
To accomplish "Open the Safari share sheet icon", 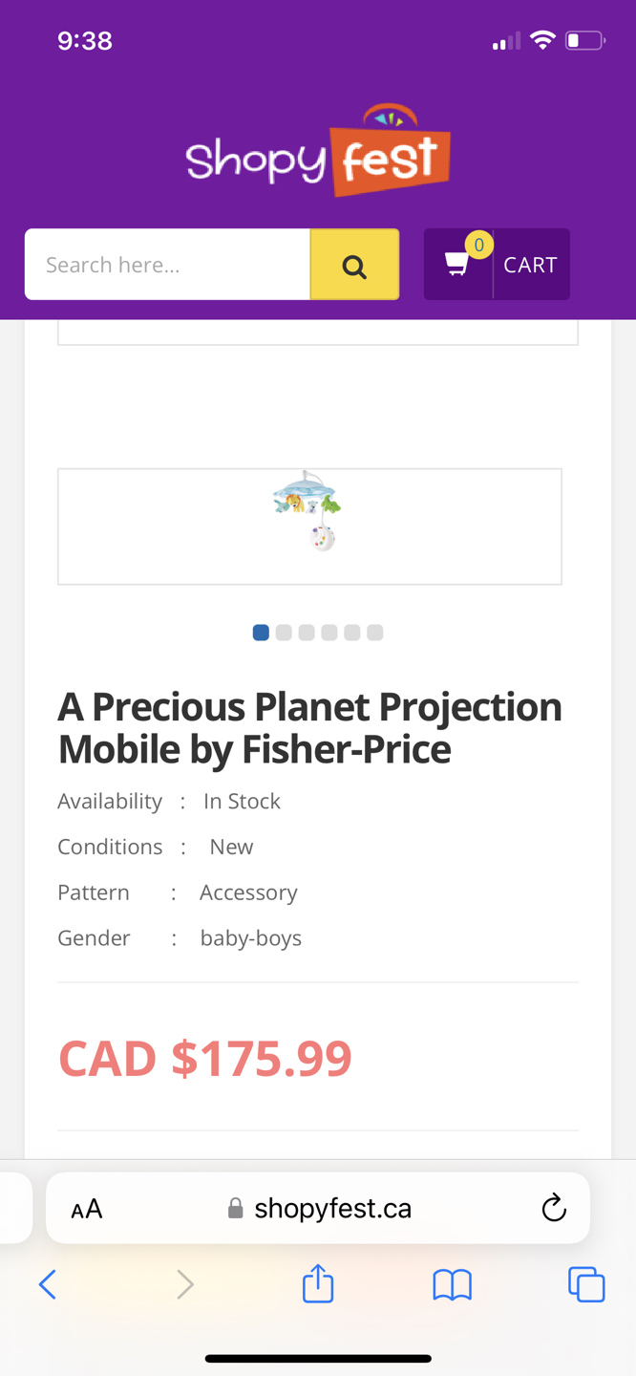I will (x=318, y=1284).
